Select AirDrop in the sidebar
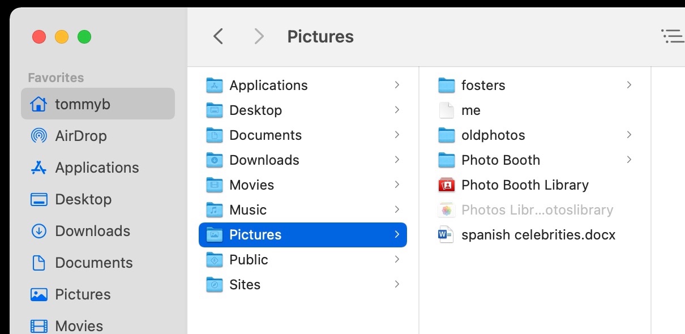685x334 pixels. tap(80, 136)
